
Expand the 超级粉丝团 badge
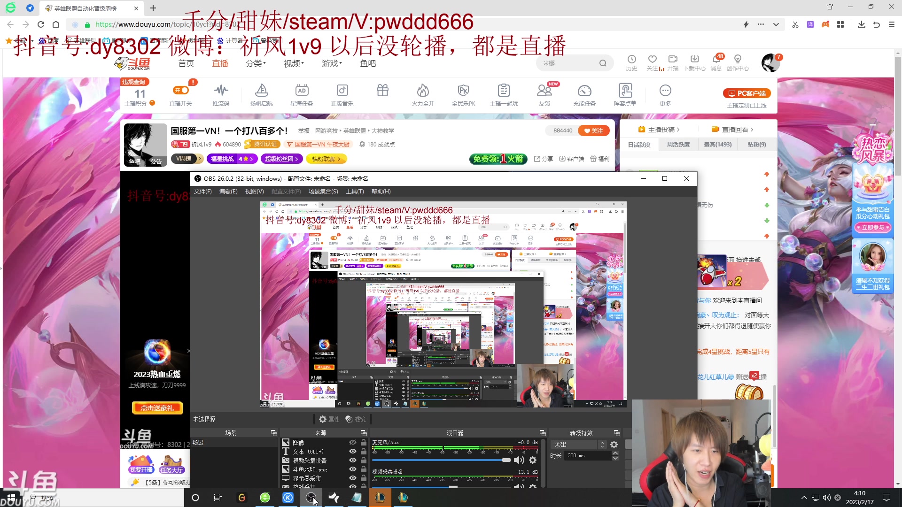click(281, 159)
